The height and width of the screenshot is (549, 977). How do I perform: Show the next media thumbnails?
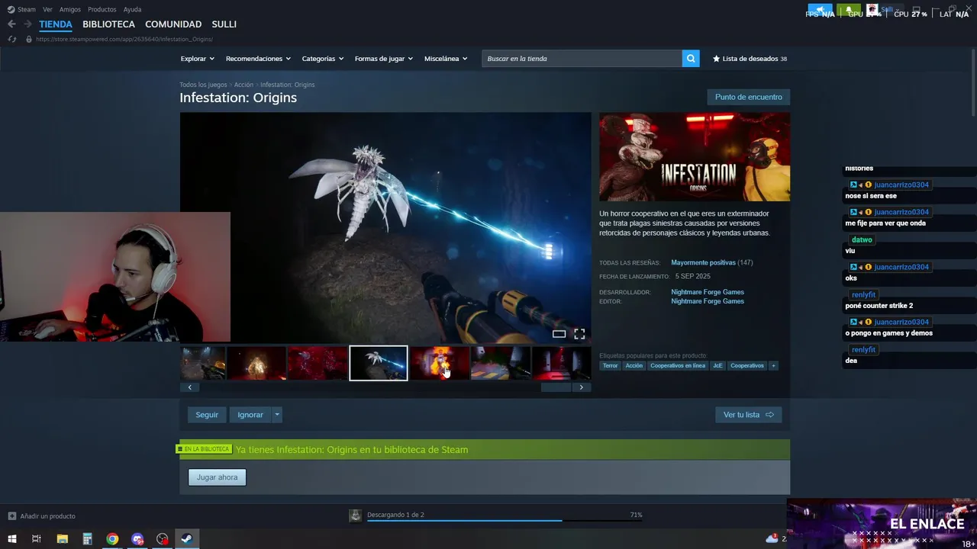[581, 387]
